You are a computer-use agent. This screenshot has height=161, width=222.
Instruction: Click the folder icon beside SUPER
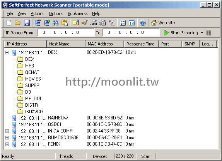(20, 85)
